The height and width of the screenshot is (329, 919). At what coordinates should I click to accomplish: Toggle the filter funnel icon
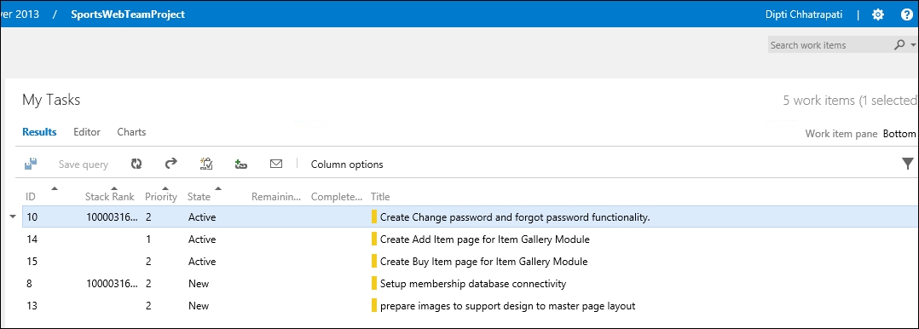coord(907,164)
